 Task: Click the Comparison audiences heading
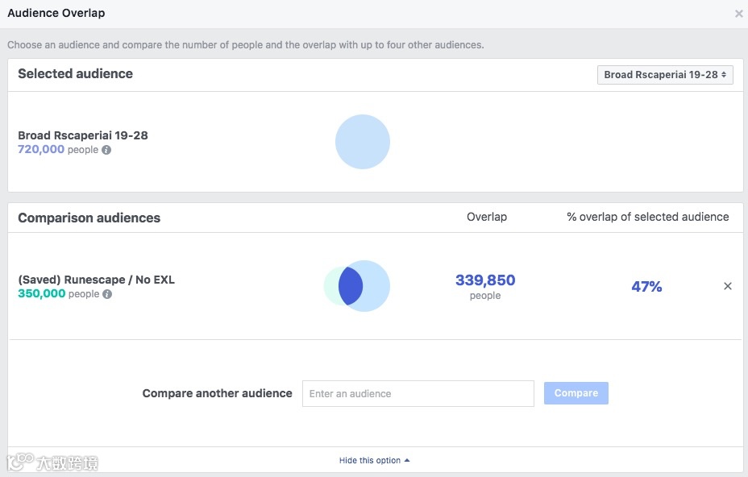coord(89,218)
